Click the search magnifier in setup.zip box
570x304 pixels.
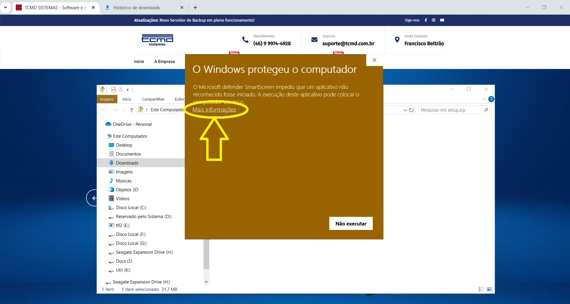(486, 110)
